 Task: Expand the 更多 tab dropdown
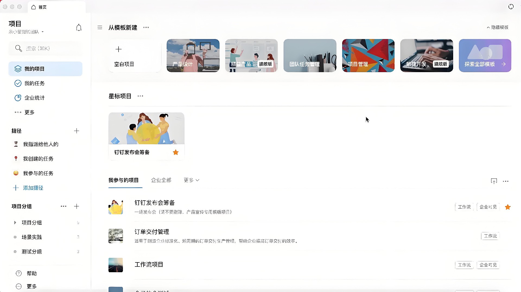[x=191, y=180]
